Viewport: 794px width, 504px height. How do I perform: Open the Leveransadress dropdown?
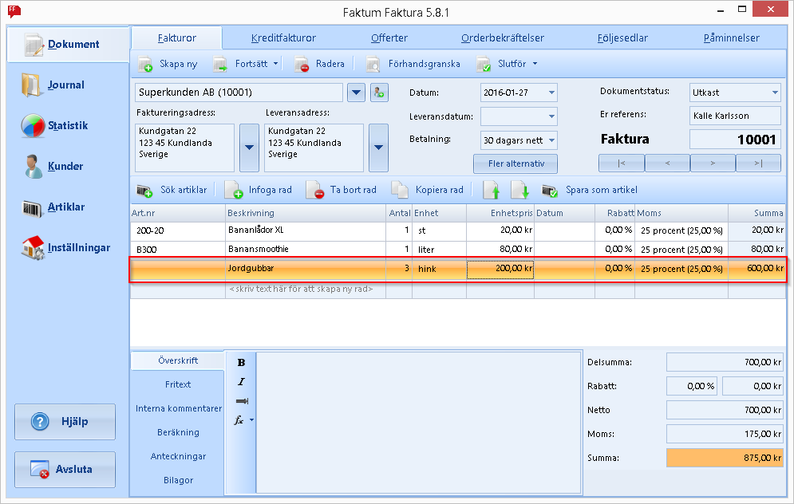tap(379, 148)
